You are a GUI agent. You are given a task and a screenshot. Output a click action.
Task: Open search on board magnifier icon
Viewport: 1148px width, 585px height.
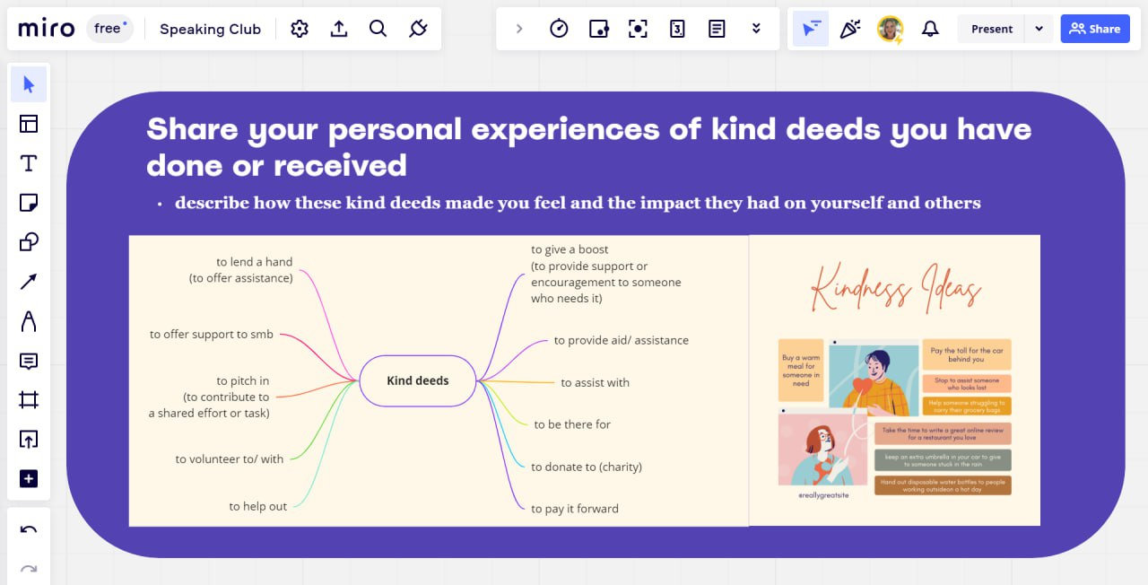coord(378,29)
